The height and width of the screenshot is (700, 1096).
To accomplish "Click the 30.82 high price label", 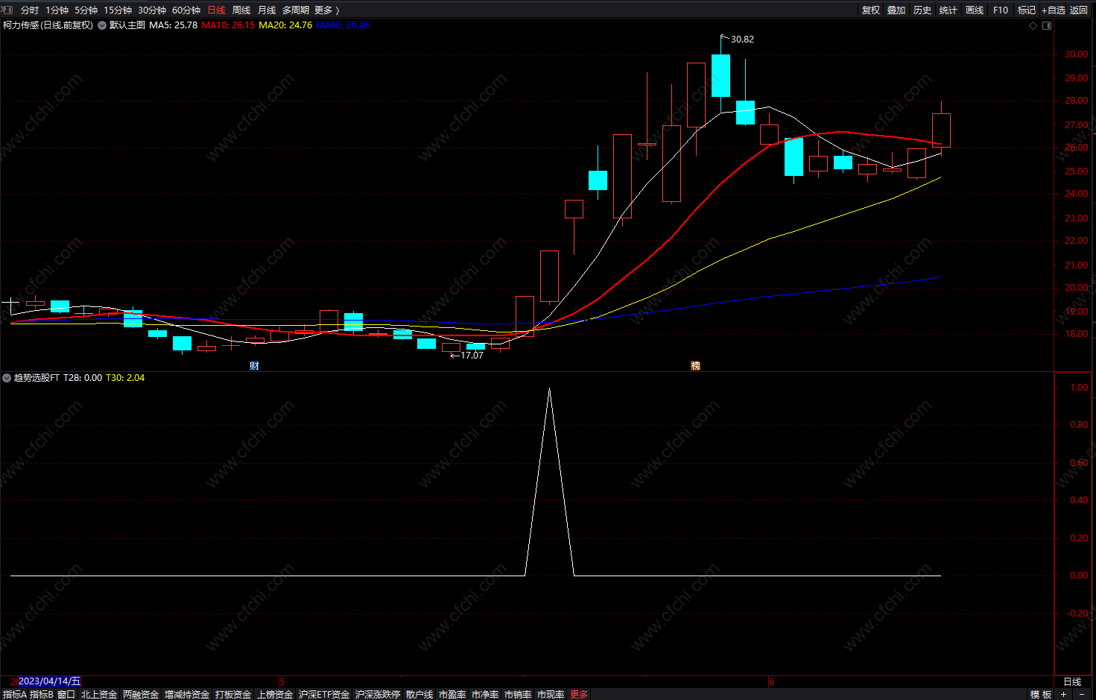I will pyautogui.click(x=742, y=40).
